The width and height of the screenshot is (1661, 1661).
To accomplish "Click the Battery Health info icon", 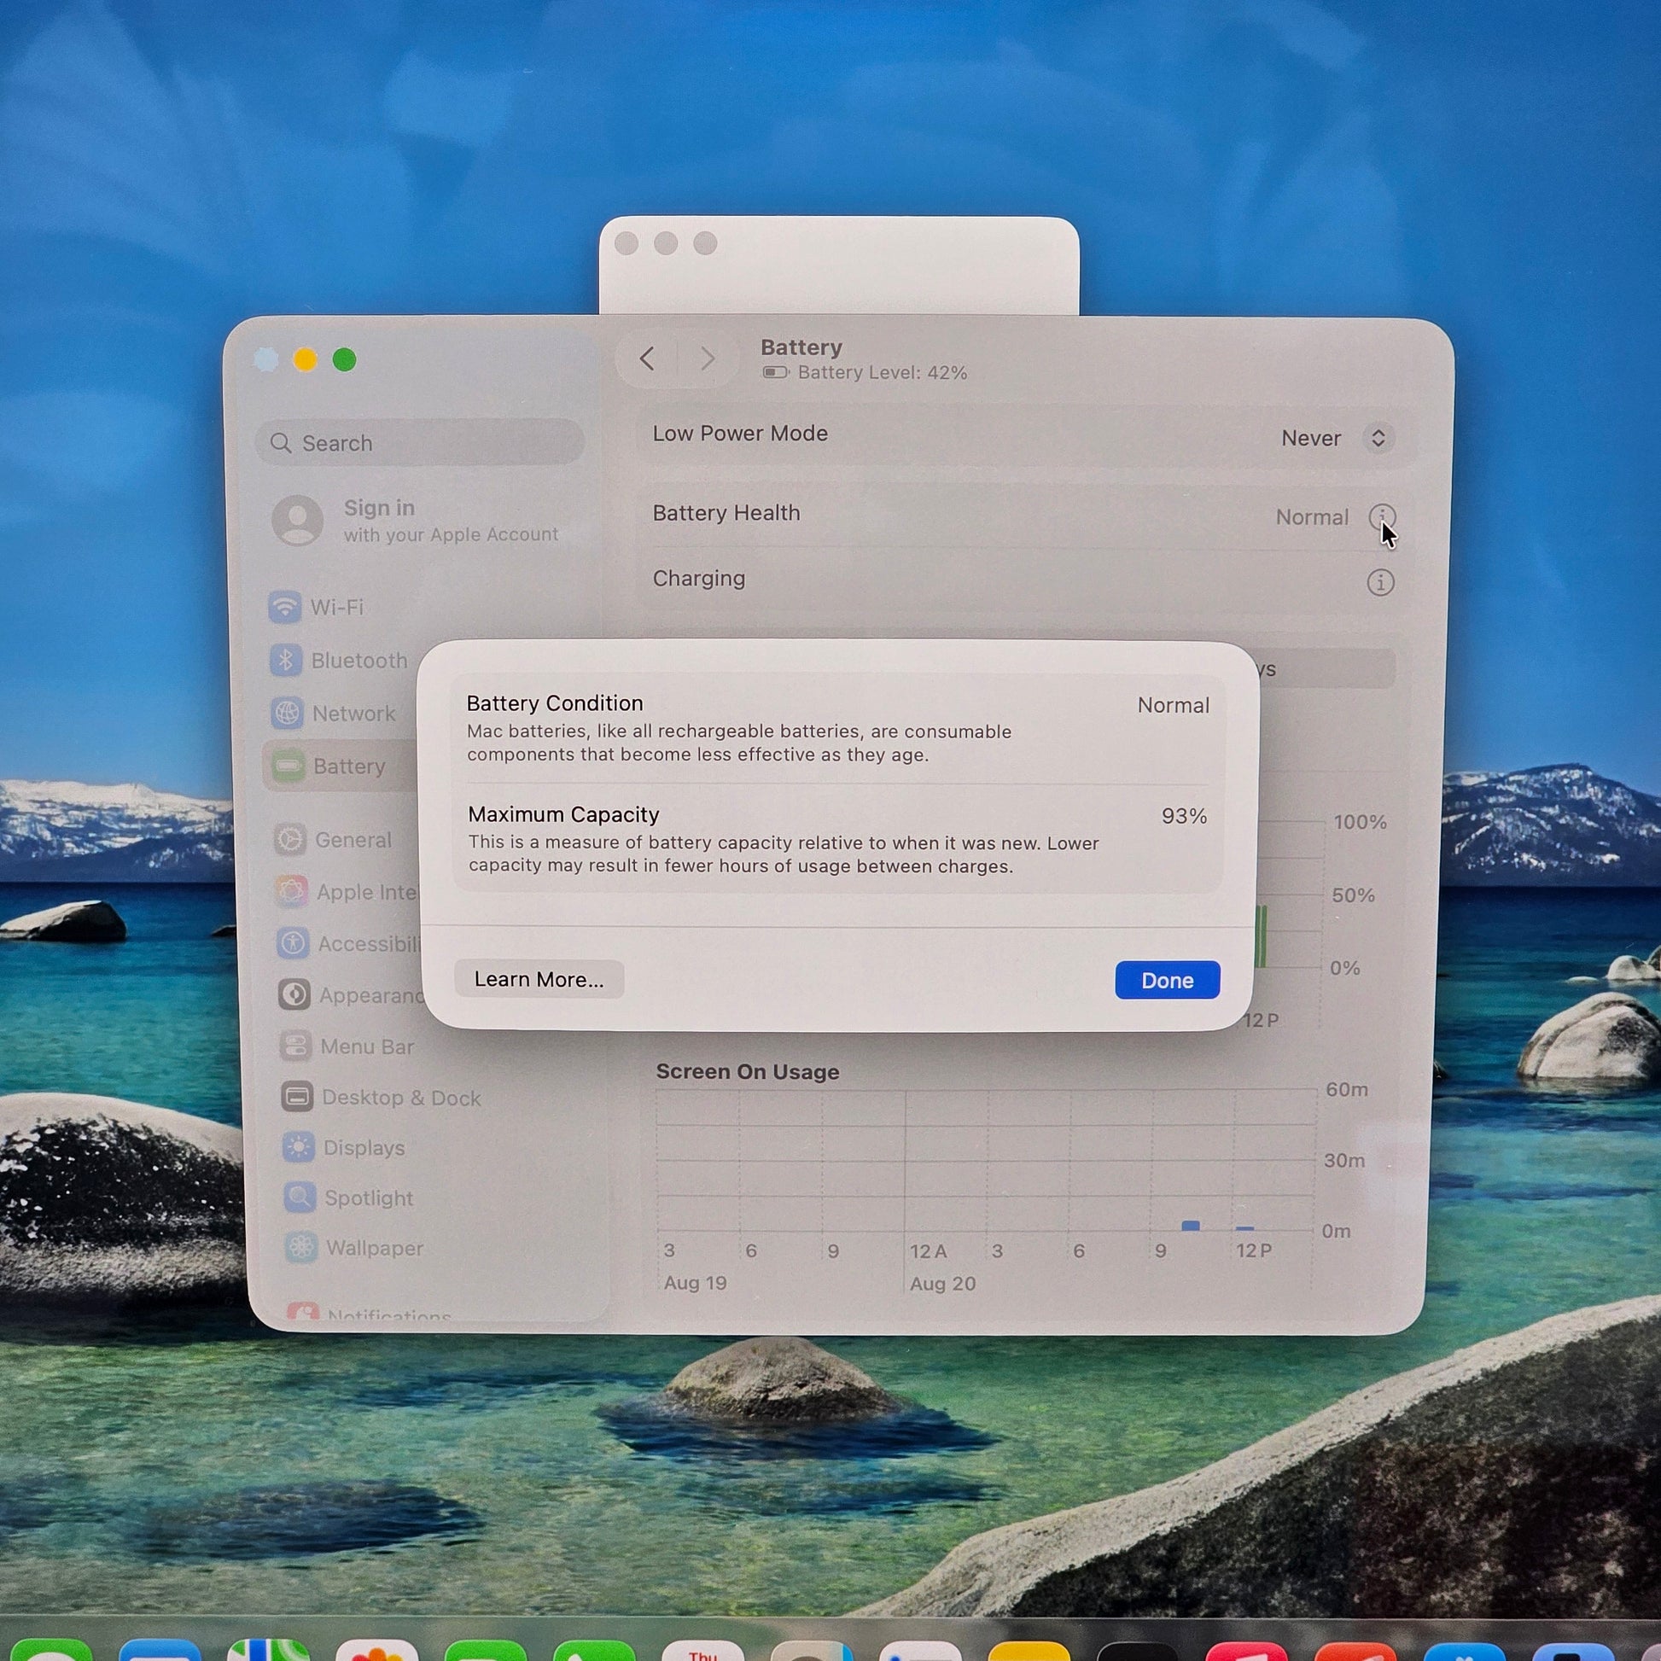I will click(x=1382, y=516).
